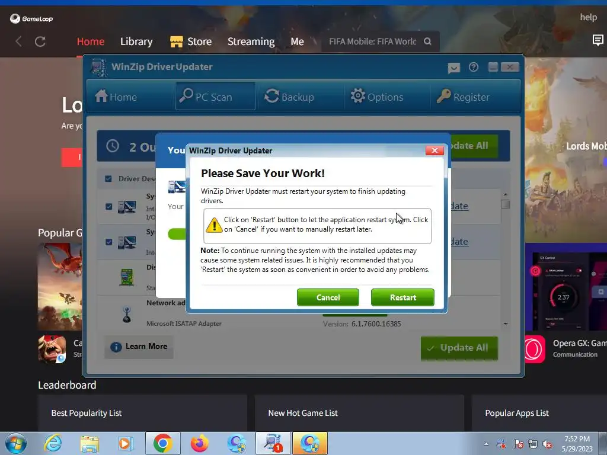The width and height of the screenshot is (607, 455).
Task: Click the bottom Update All button
Action: (459, 348)
